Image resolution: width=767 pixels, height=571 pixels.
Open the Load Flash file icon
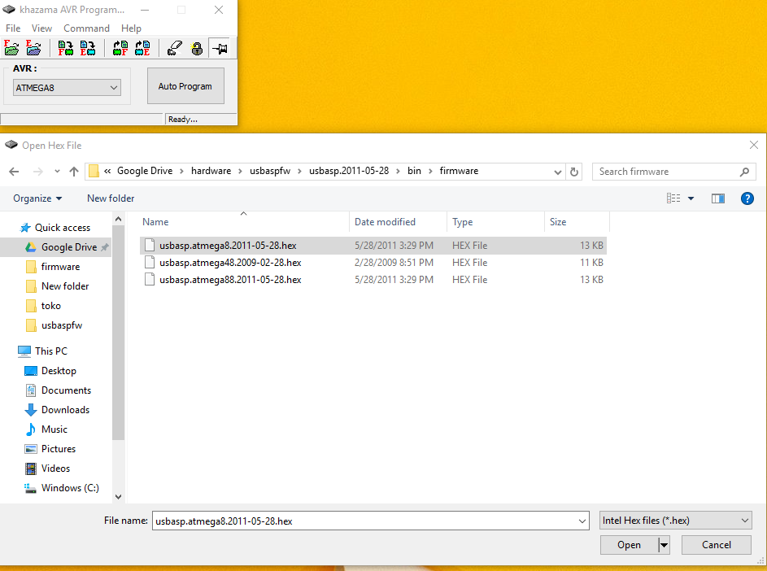[x=11, y=49]
